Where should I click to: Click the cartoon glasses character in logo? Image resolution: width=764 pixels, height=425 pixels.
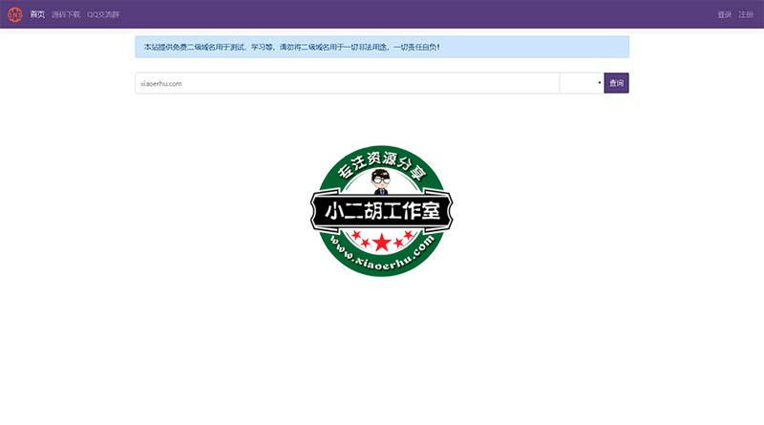[382, 180]
